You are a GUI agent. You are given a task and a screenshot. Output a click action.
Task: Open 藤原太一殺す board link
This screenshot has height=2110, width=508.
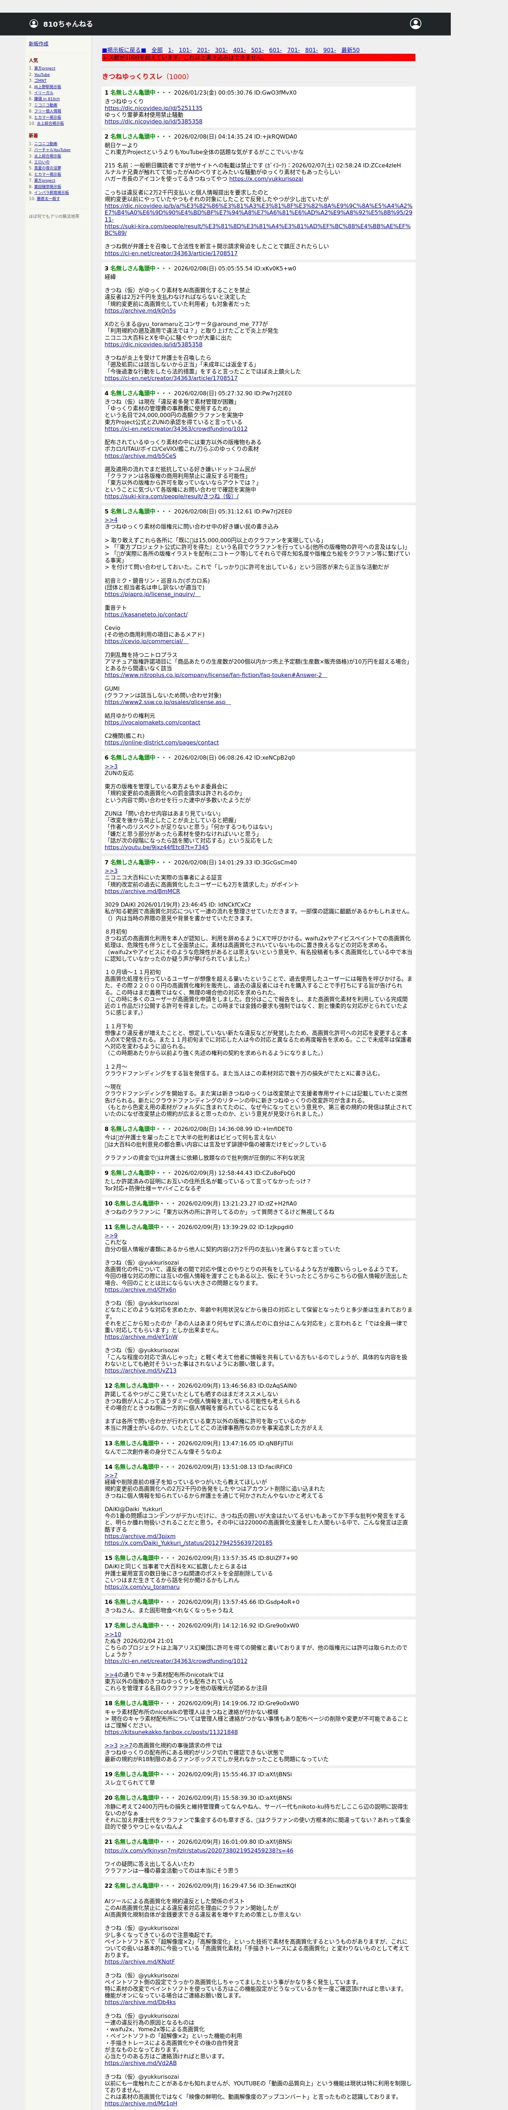(48, 198)
